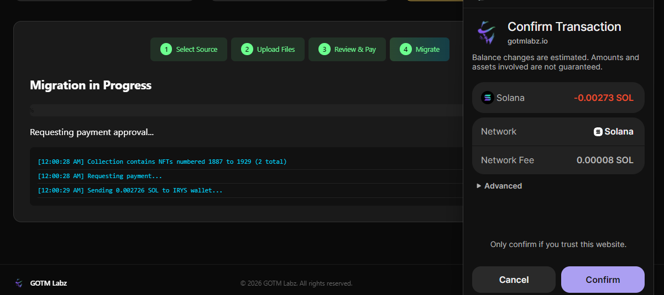Image resolution: width=664 pixels, height=295 pixels.
Task: Expand the Advanced section
Action: tap(499, 186)
